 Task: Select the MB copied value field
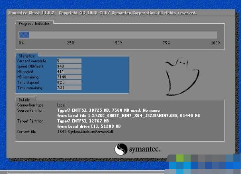(69, 72)
